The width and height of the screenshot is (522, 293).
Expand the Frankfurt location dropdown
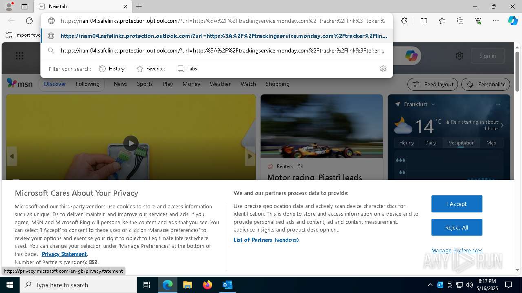(x=433, y=104)
